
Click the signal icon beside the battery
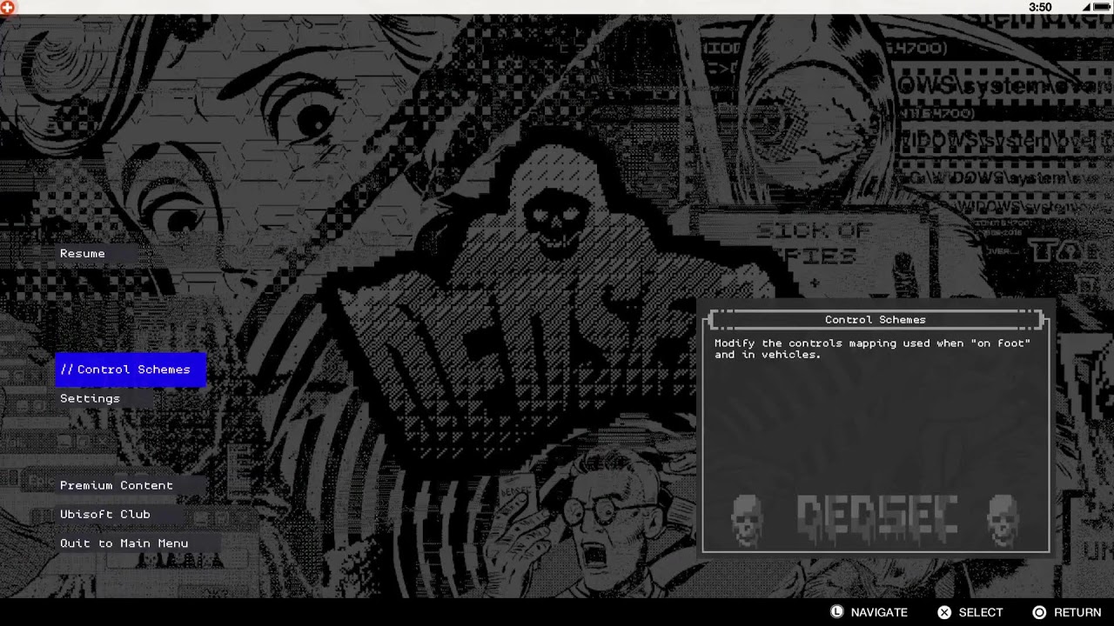1087,7
